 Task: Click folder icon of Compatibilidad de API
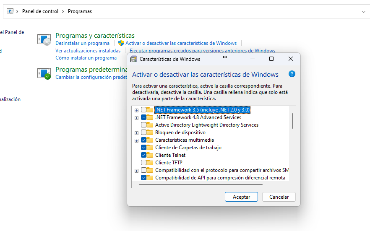point(150,177)
